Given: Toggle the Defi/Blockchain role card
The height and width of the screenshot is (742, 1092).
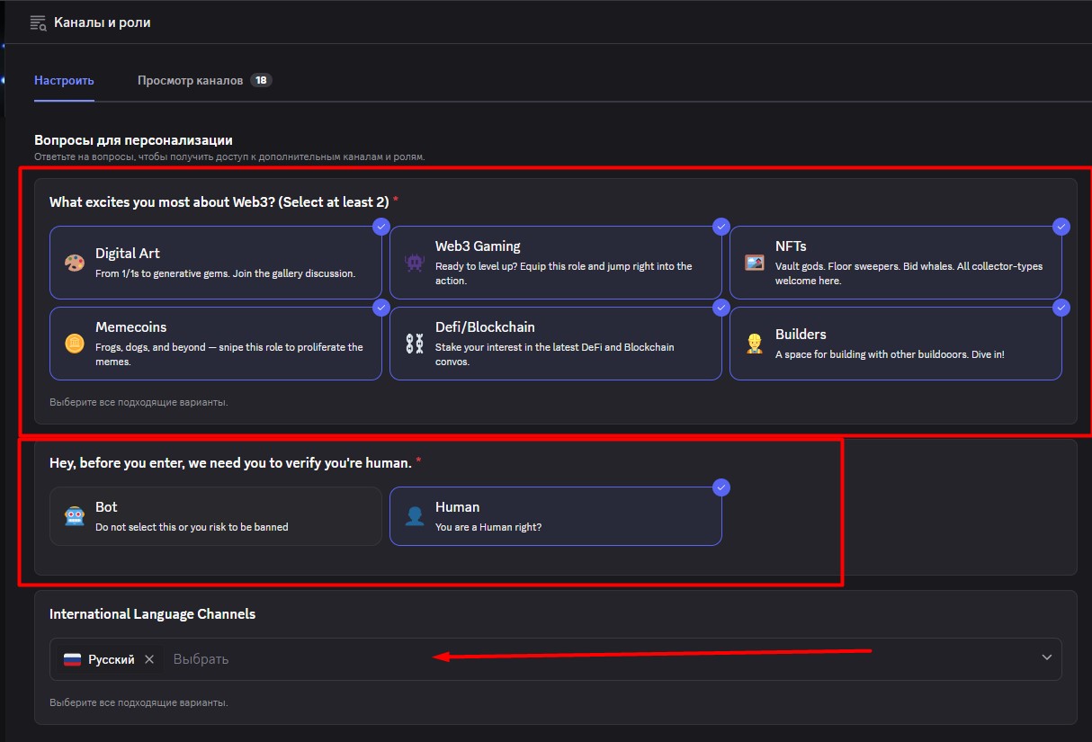Looking at the screenshot, I should tap(555, 344).
